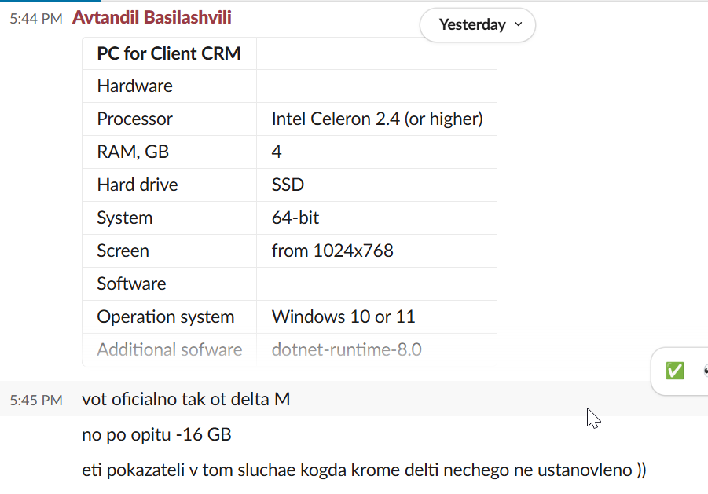This screenshot has width=708, height=494.
Task: Select the 'Windows 10 or 11' cell
Action: tap(343, 317)
